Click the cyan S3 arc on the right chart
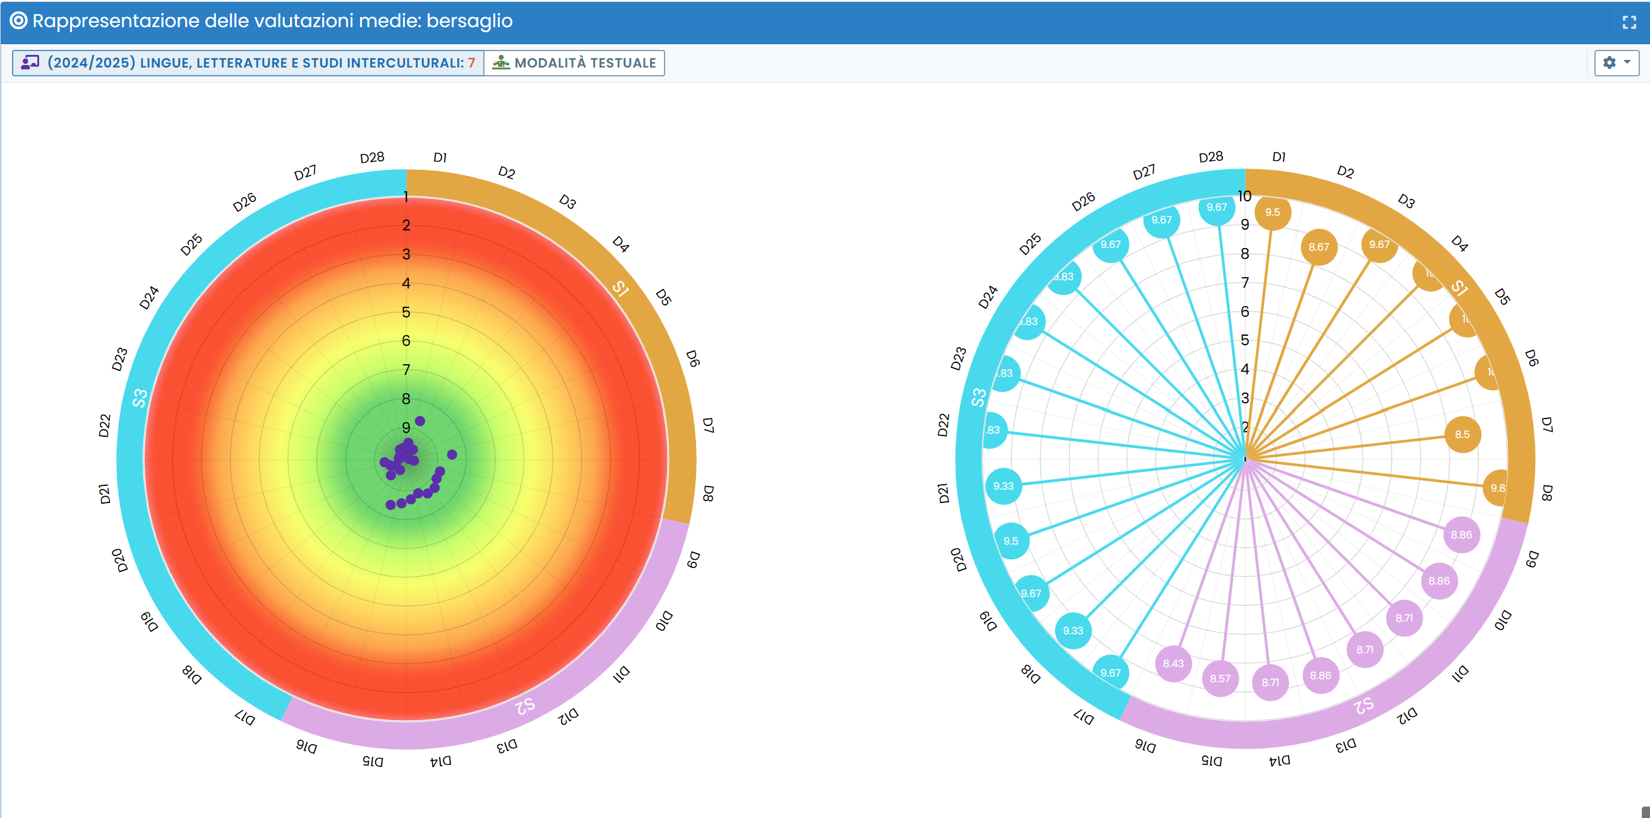The image size is (1650, 818). 978,398
